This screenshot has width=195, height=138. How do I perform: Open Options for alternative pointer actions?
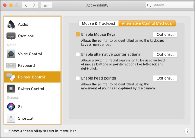[x=165, y=54]
